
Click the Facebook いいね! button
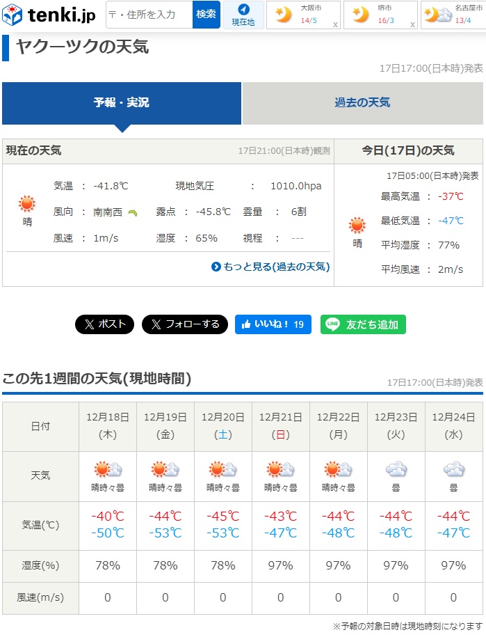(273, 324)
